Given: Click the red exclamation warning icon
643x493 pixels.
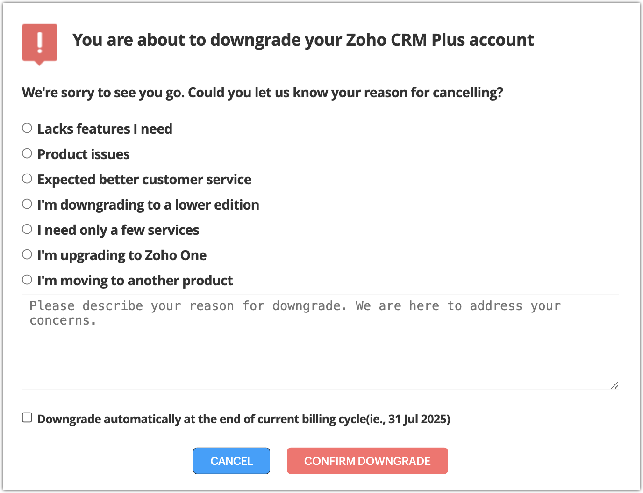Looking at the screenshot, I should (x=40, y=43).
